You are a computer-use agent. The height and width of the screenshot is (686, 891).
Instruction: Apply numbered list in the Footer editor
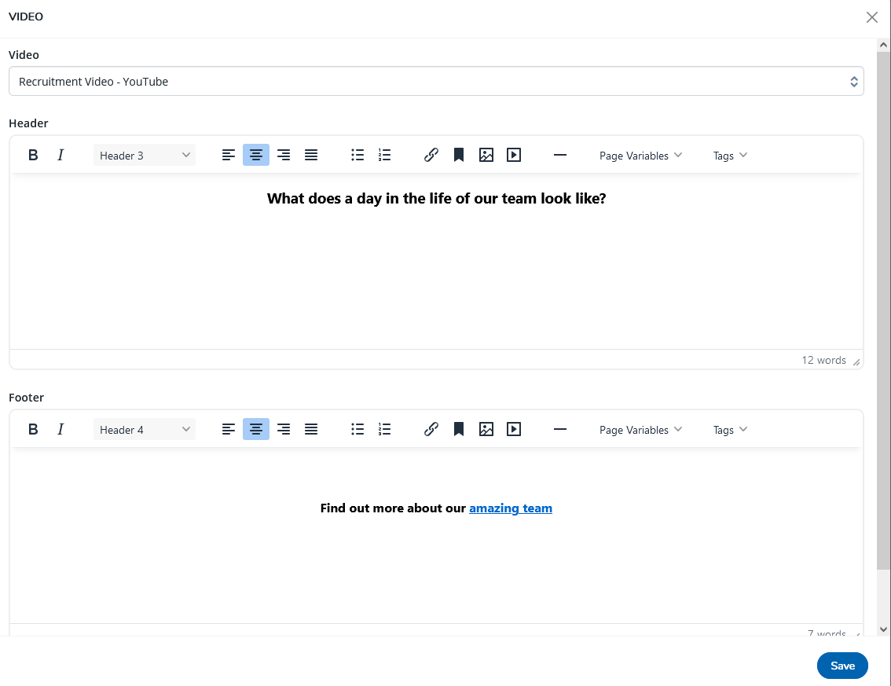[x=384, y=429]
